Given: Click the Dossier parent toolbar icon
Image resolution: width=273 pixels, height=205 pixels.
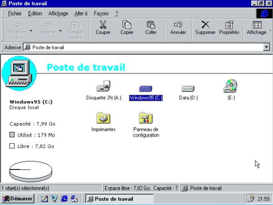Looking at the screenshot, I should point(76,25).
